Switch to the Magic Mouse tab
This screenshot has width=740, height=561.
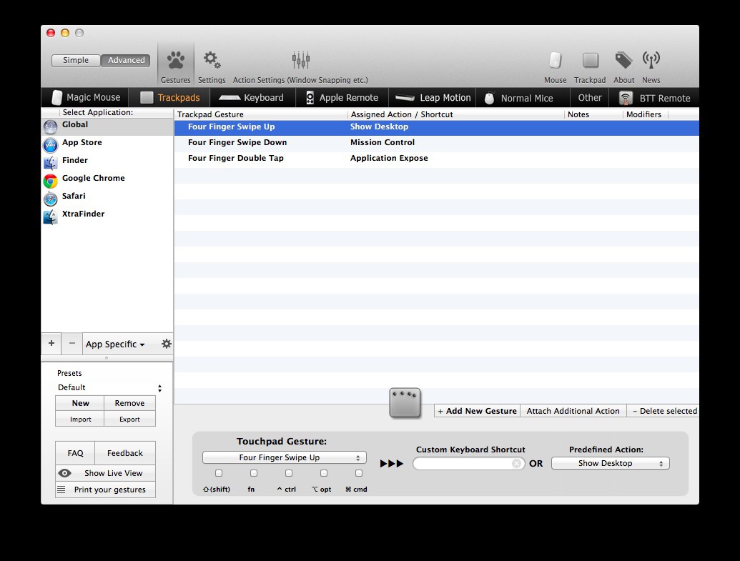tap(86, 98)
